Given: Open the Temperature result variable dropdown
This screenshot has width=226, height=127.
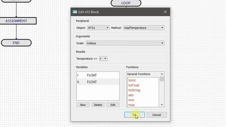Looking at the screenshot, I should 103,59.
